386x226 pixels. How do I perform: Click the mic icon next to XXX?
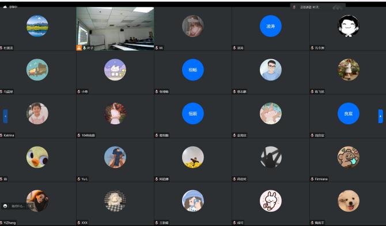point(79,223)
